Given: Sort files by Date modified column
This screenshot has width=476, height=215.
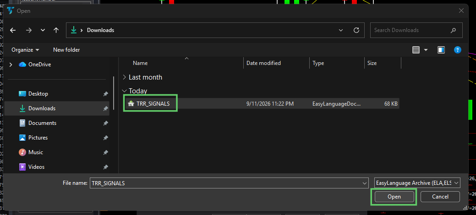Looking at the screenshot, I should (x=263, y=63).
